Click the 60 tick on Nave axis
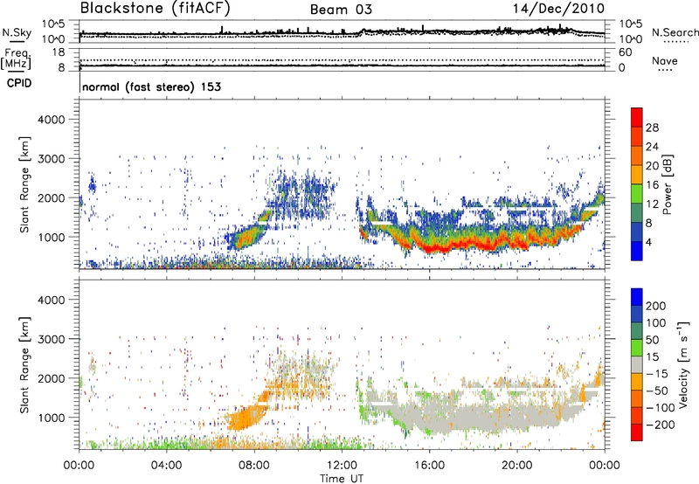 click(x=625, y=52)
